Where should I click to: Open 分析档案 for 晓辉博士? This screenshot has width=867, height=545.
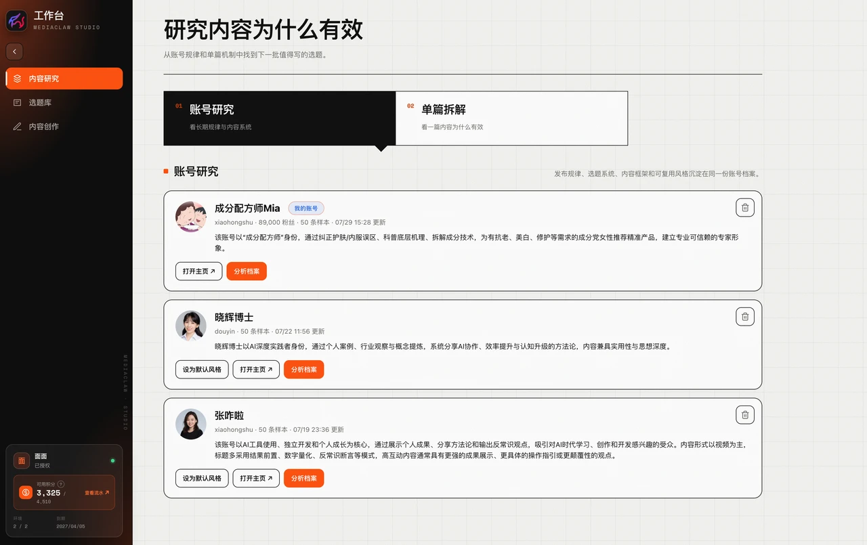tap(304, 370)
